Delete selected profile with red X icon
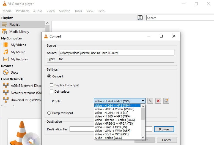Image resolution: width=214 pixels, height=145 pixels. coord(158,101)
